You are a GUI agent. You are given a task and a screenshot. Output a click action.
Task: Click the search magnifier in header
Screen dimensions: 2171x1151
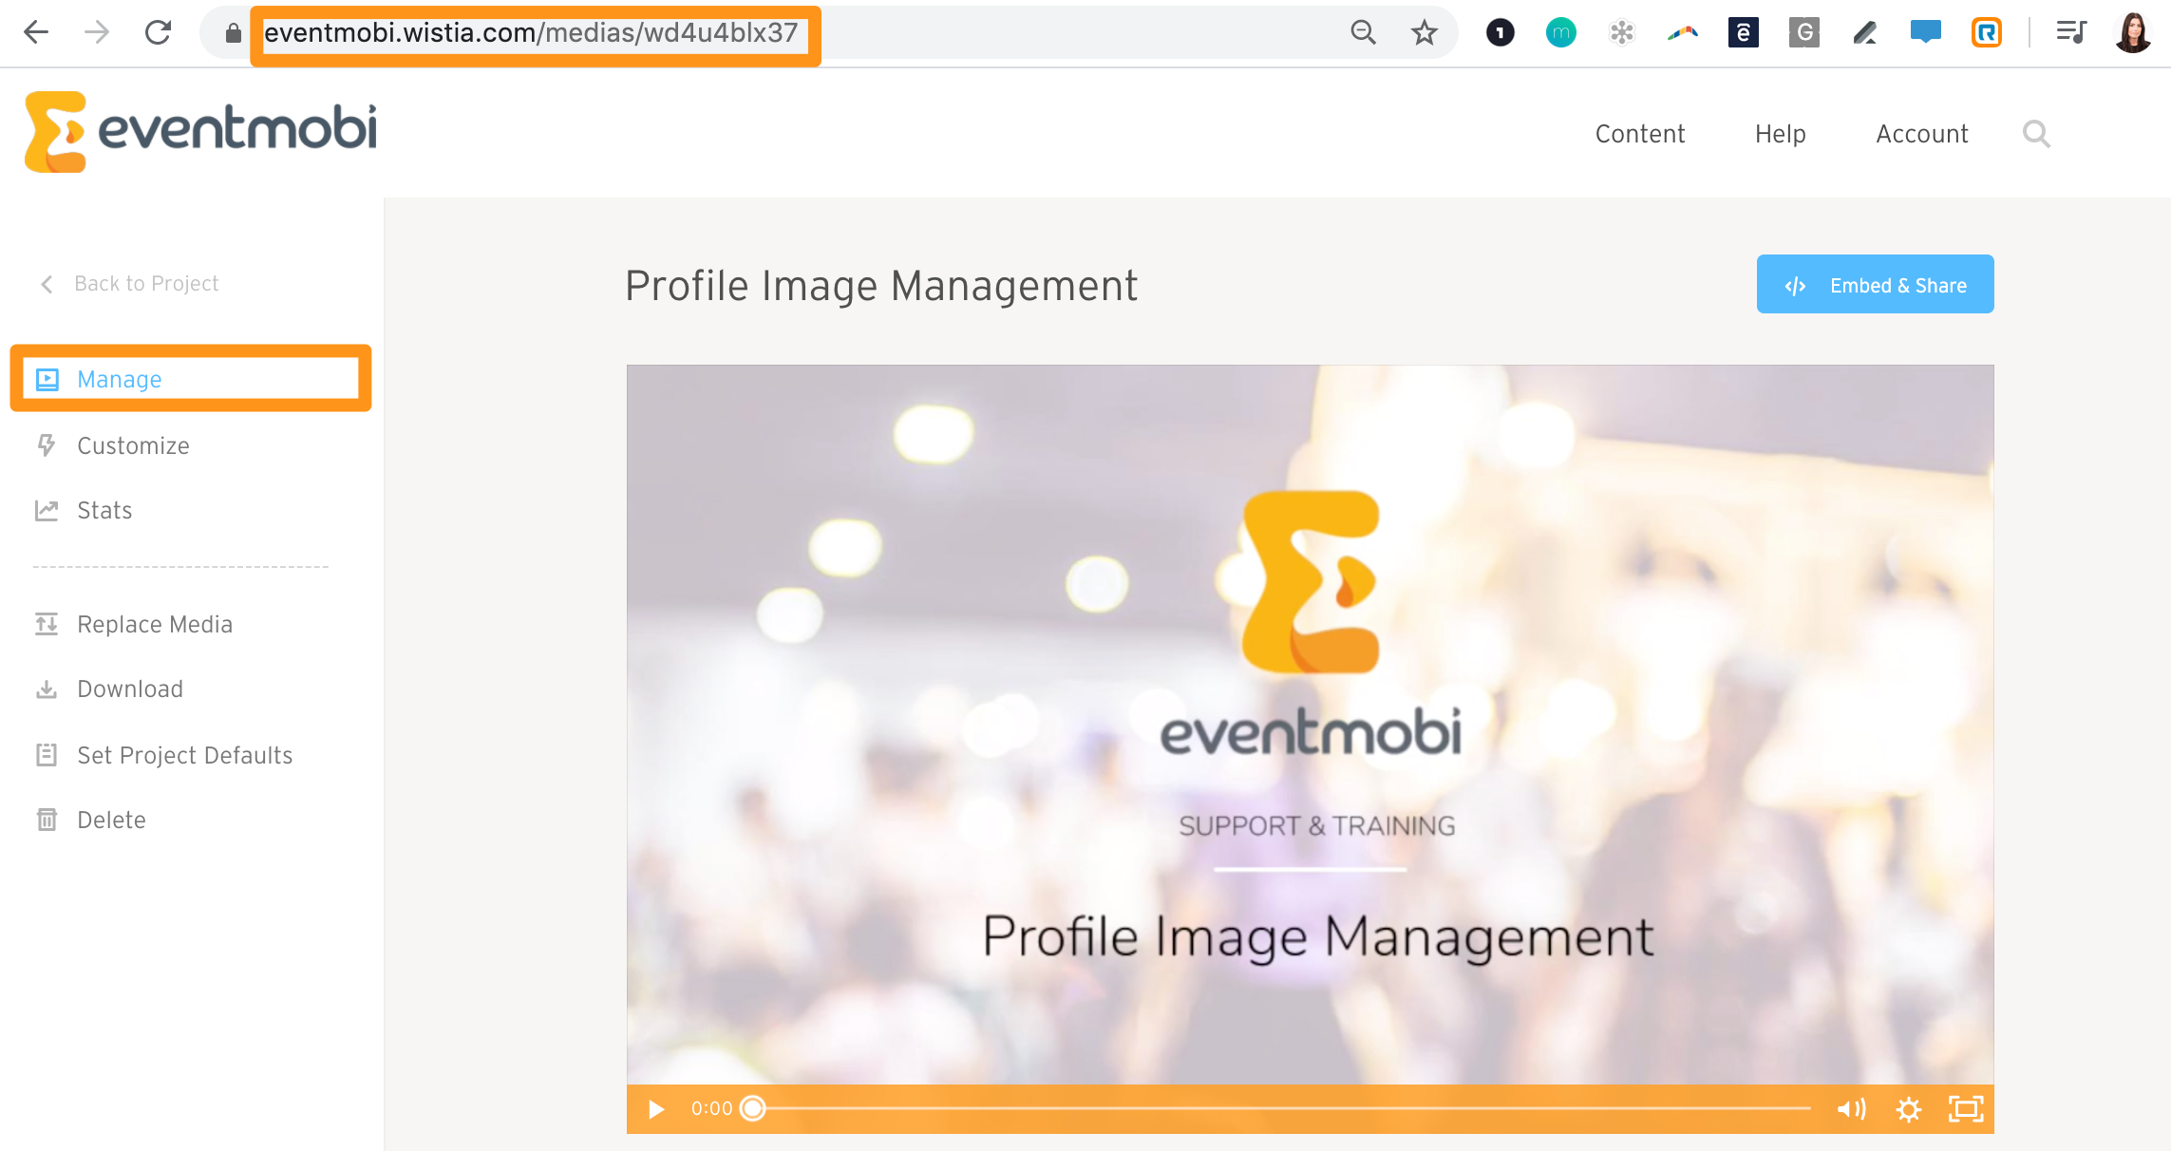[2036, 134]
